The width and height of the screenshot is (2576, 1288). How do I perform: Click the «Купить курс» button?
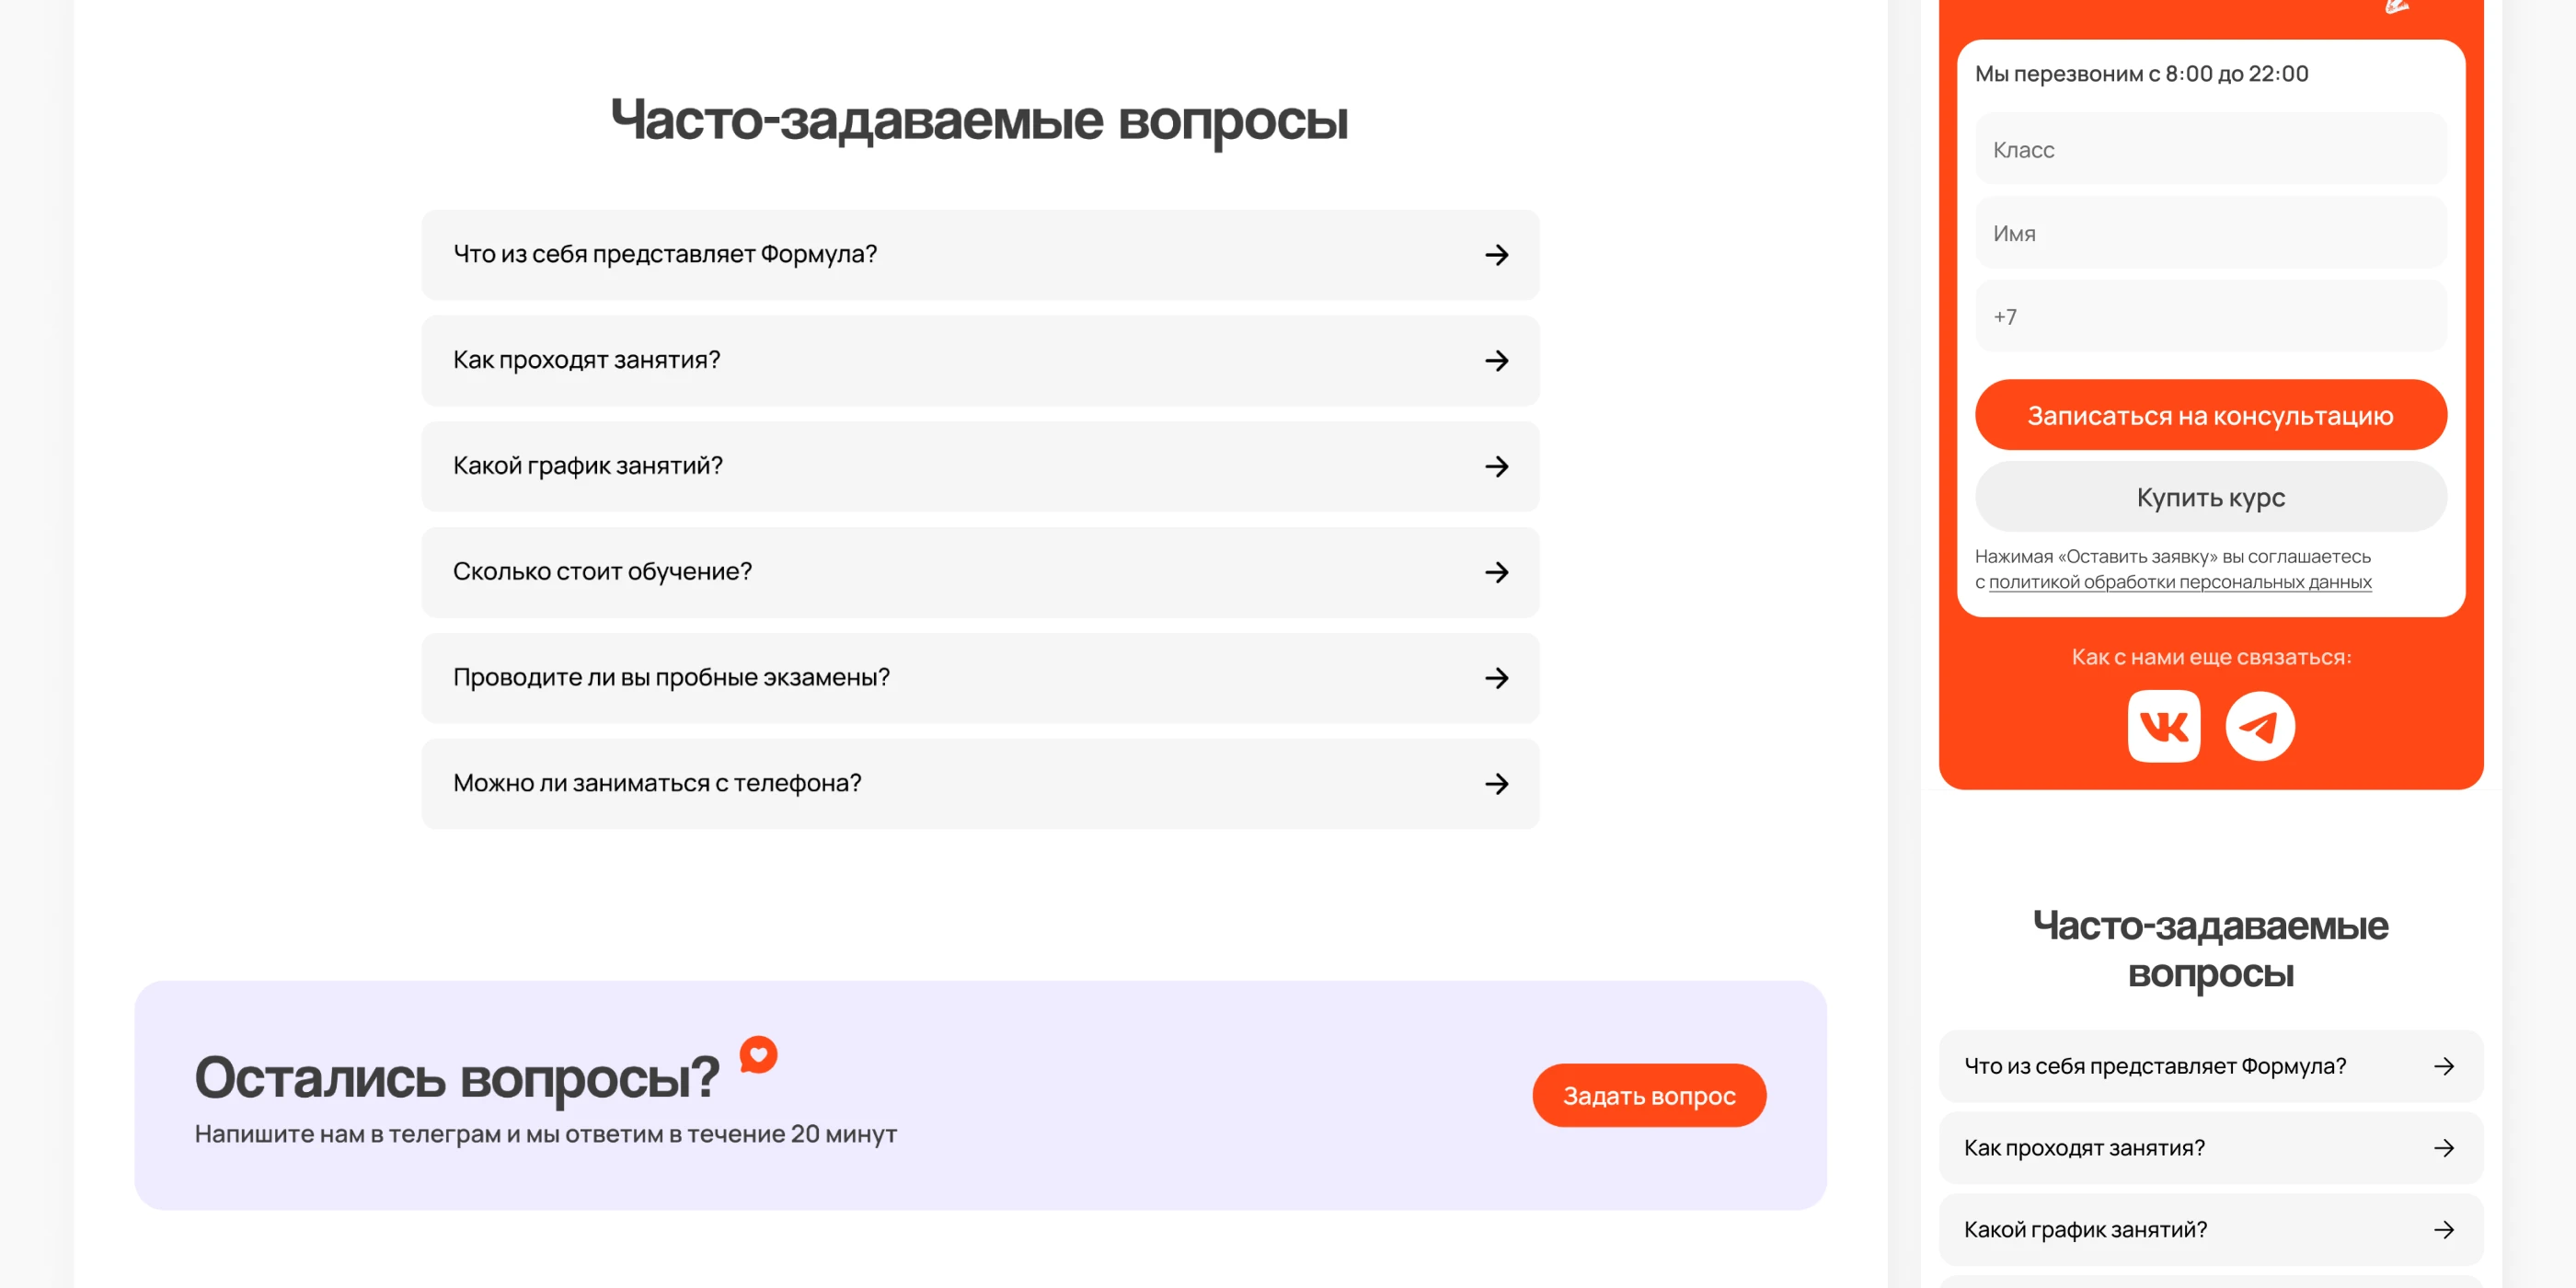point(2210,496)
